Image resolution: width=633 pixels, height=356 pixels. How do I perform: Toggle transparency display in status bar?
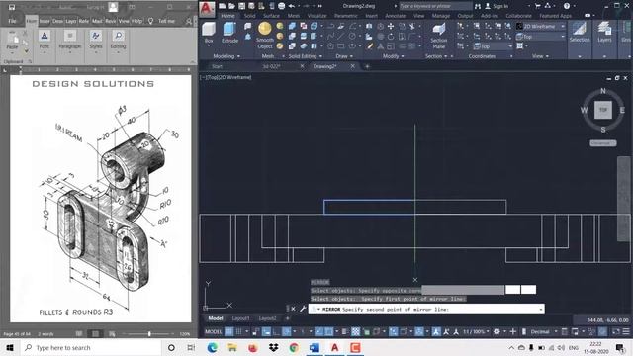(355, 331)
